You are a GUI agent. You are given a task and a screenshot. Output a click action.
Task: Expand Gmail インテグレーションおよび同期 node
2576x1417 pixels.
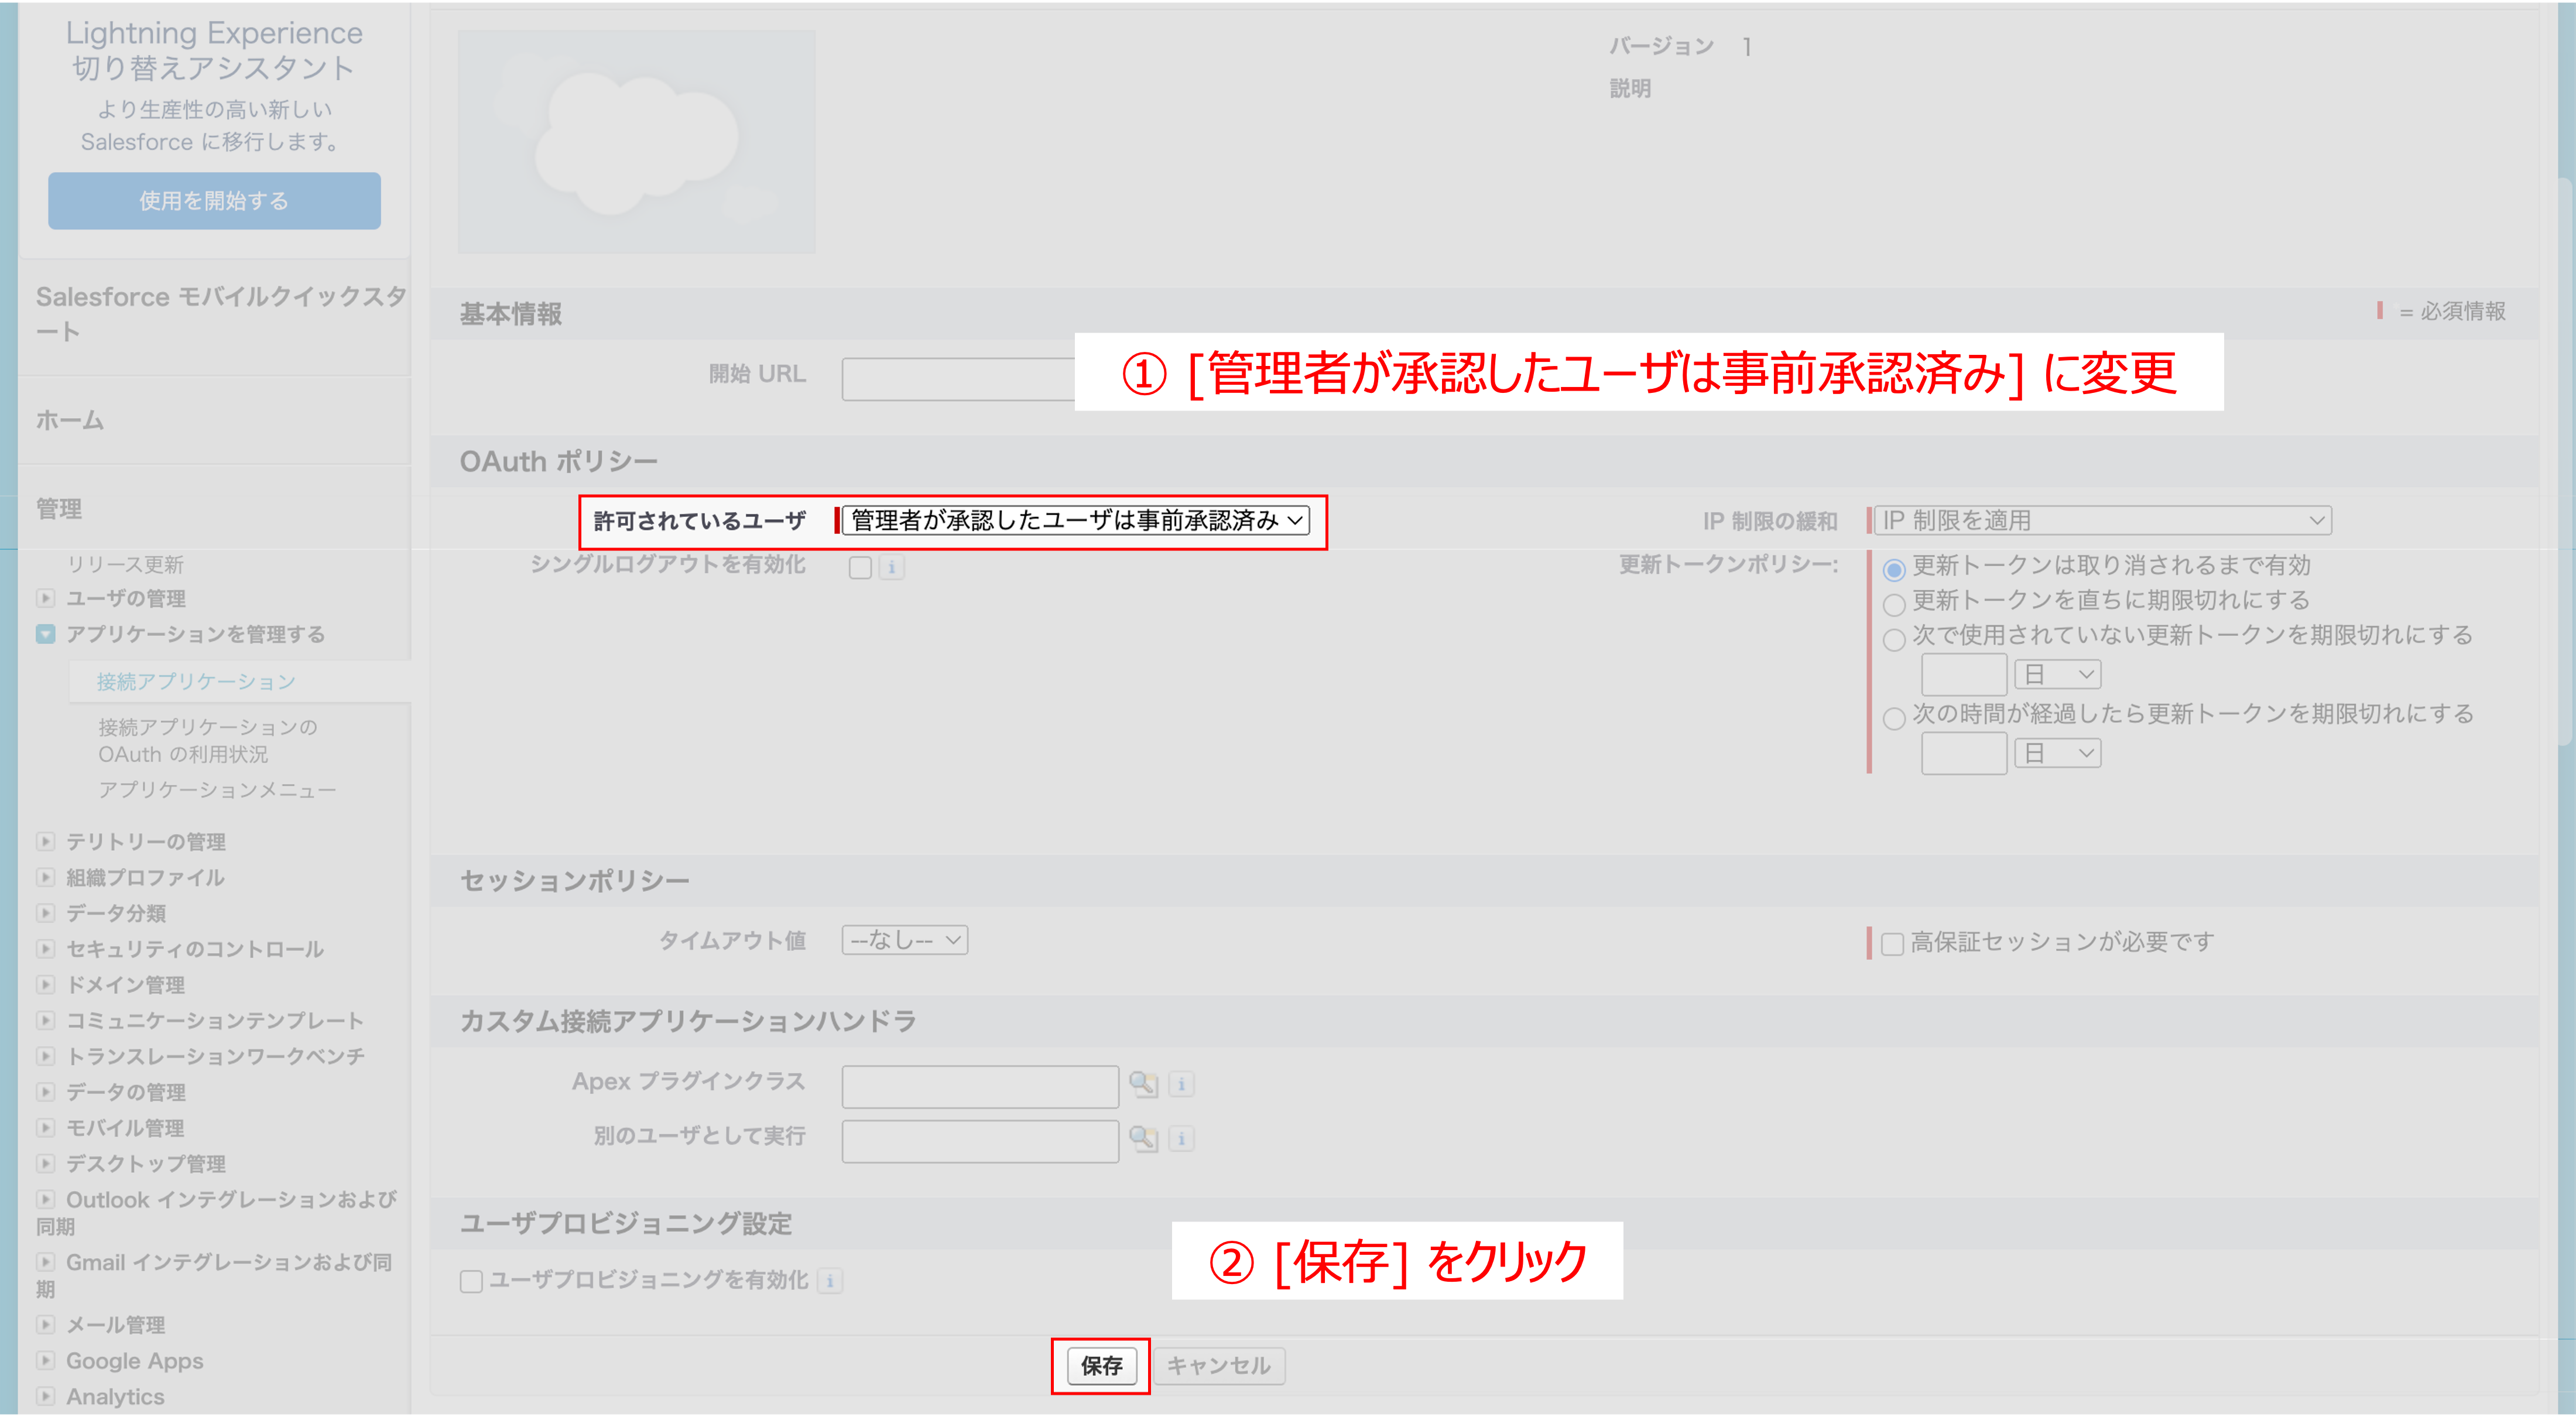pos(46,1261)
